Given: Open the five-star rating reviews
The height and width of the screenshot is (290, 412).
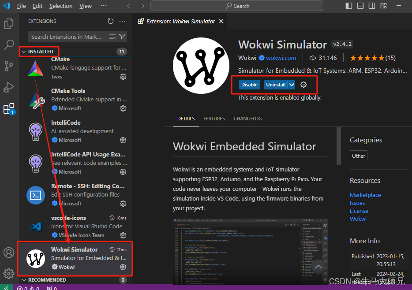Looking at the screenshot, I should click(373, 58).
